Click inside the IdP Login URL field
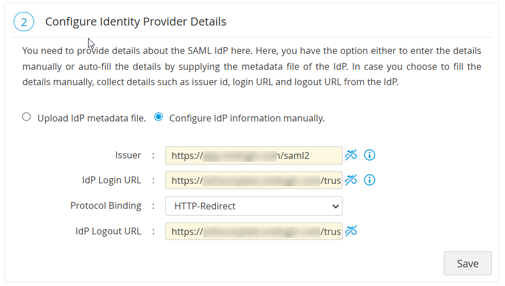Screen dimensions: 505x286 pos(253,180)
